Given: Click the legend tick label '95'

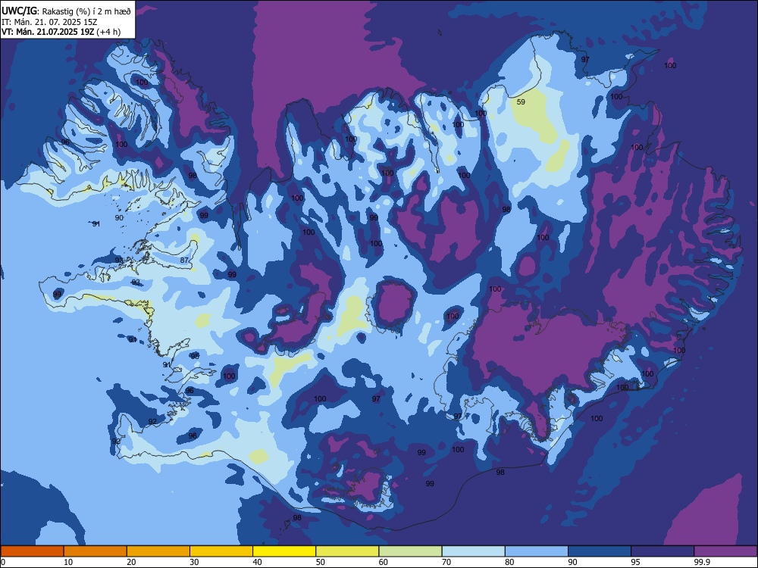Looking at the screenshot, I should (635, 562).
